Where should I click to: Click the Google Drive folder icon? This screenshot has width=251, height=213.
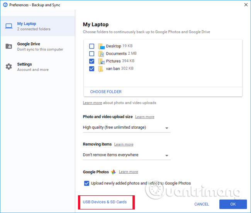coord(9,46)
